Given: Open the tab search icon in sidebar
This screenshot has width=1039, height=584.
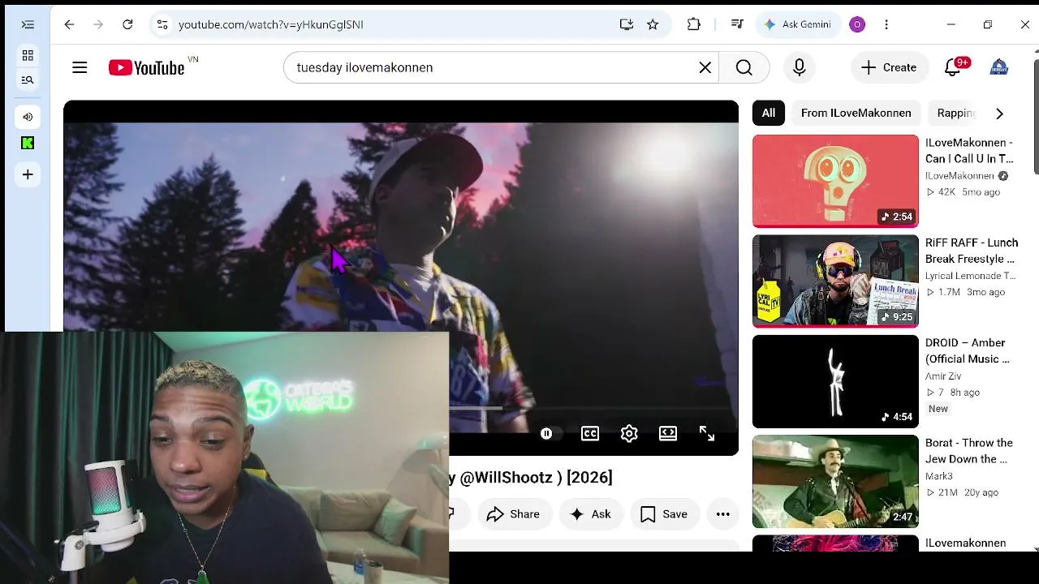Looking at the screenshot, I should (28, 79).
